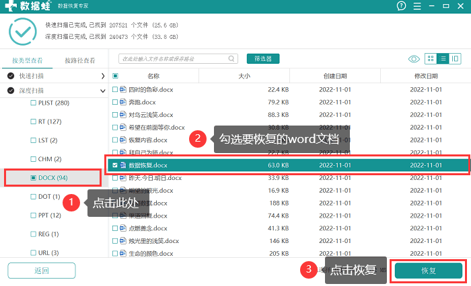
Task: Click file icon of 四时的色彩.docx
Action: tap(123, 89)
